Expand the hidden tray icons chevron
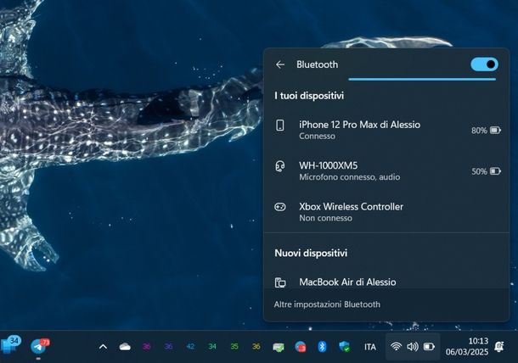Image resolution: width=518 pixels, height=363 pixels. (x=103, y=347)
